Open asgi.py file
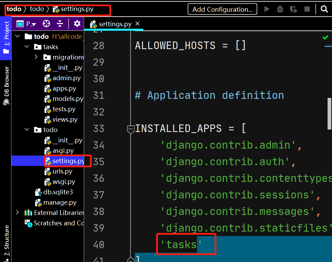This screenshot has width=332, height=262. (59, 151)
